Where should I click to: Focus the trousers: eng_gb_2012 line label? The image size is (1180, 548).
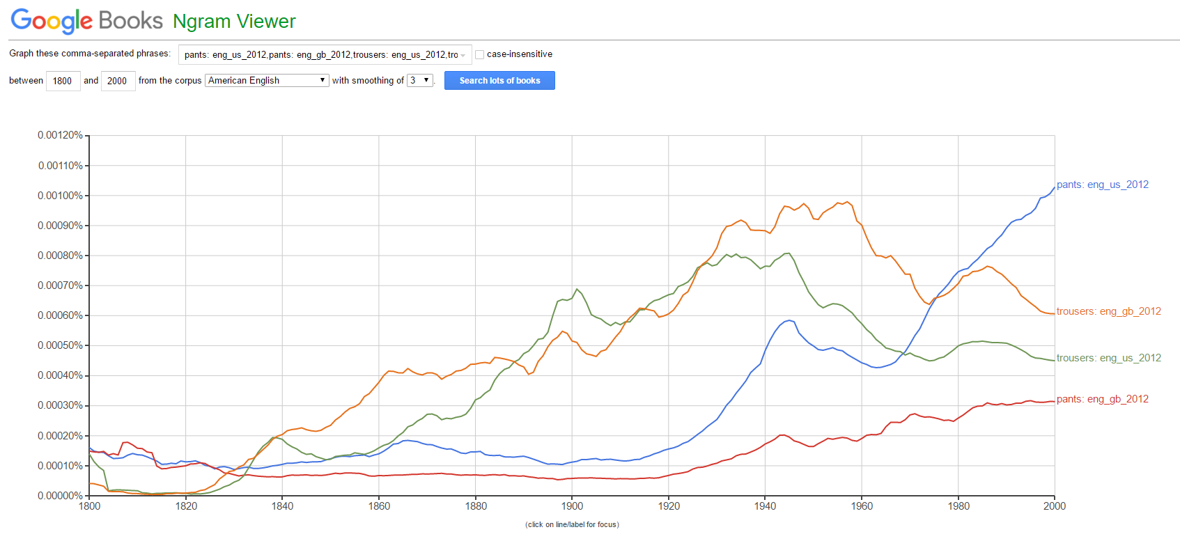point(1108,311)
